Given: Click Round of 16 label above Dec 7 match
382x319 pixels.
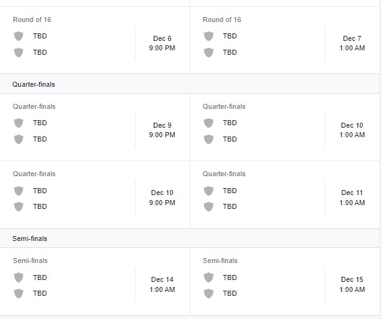Looking at the screenshot, I should 222,20.
